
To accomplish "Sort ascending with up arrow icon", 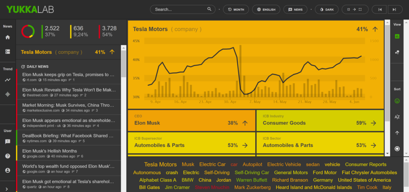I will pos(397,133).
